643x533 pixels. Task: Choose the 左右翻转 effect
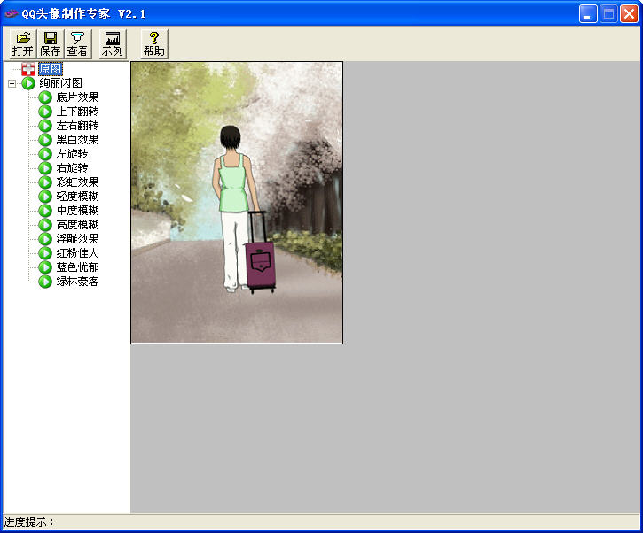[x=77, y=126]
